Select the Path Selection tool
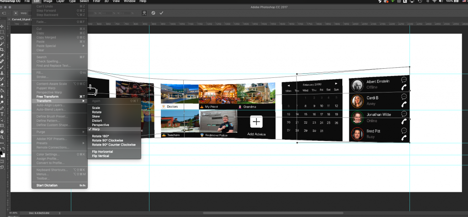Screen dimensions: 468x217 coord(2,119)
